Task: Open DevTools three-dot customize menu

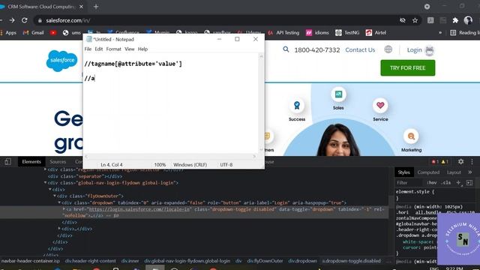Action: (472, 161)
